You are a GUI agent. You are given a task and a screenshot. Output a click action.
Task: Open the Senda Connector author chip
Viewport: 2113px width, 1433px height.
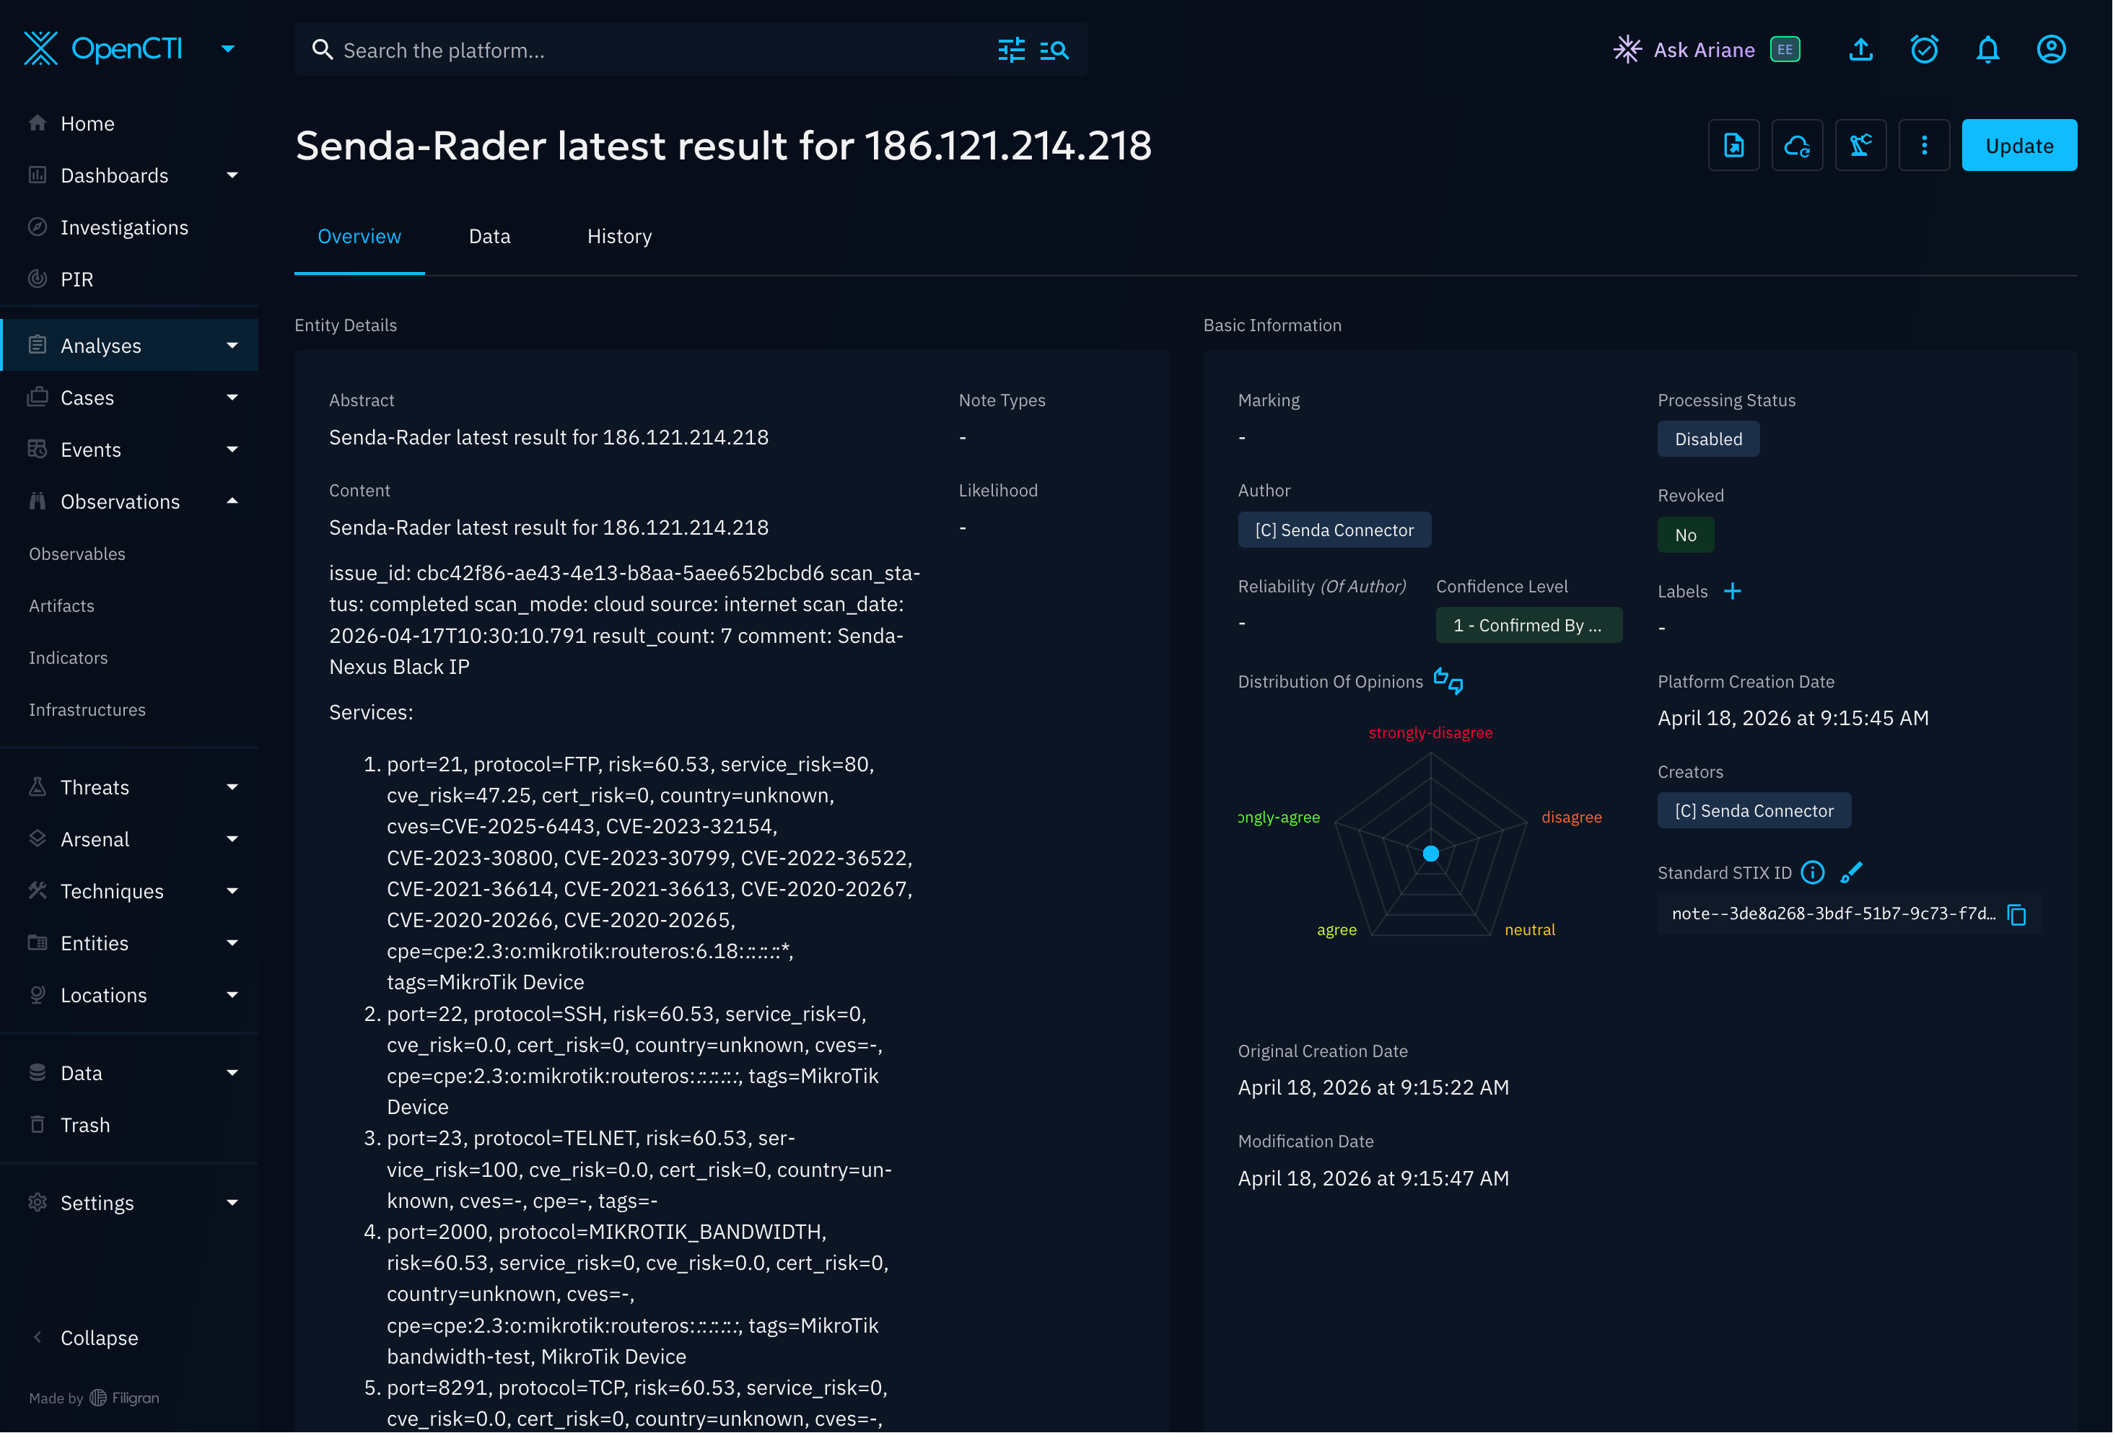click(x=1334, y=530)
